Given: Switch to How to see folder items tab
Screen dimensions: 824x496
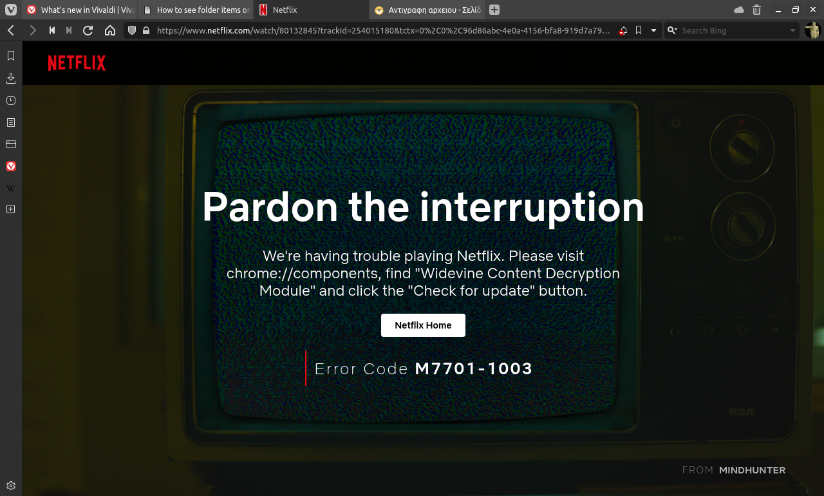Looking at the screenshot, I should pyautogui.click(x=196, y=10).
